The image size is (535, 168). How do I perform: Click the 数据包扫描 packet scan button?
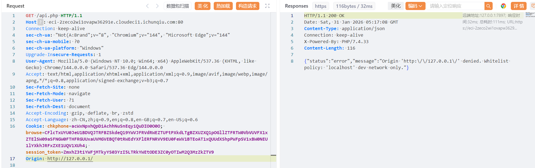pyautogui.click(x=178, y=6)
